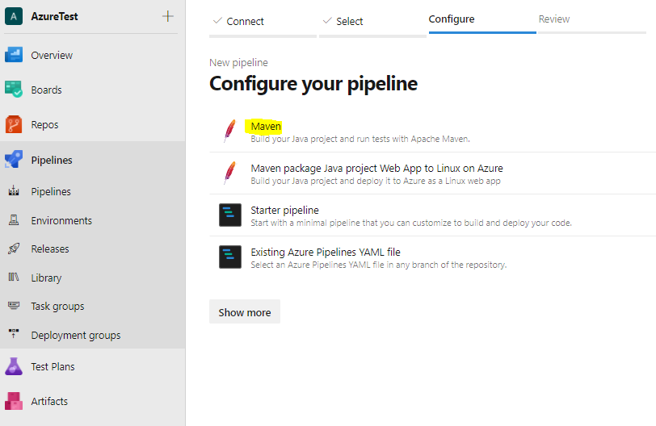
Task: Click the plus icon next to AzureTest
Action: [168, 16]
